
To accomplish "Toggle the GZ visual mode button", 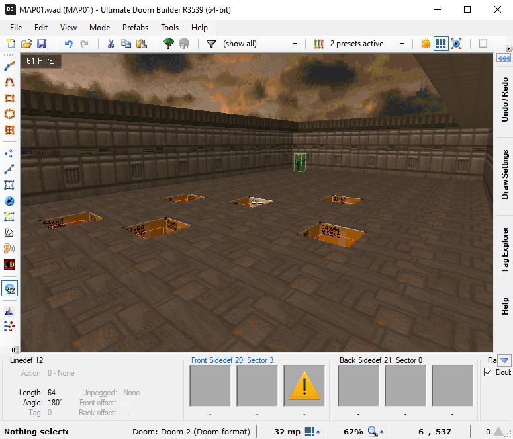I will [9, 289].
